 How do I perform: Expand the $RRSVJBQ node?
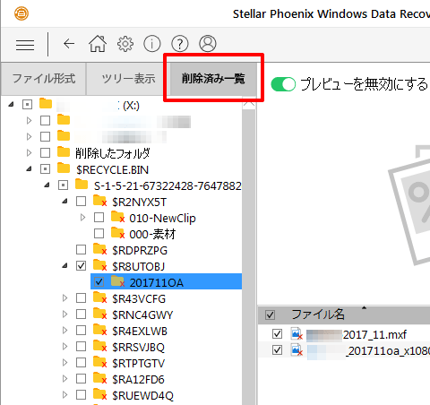[x=64, y=347]
